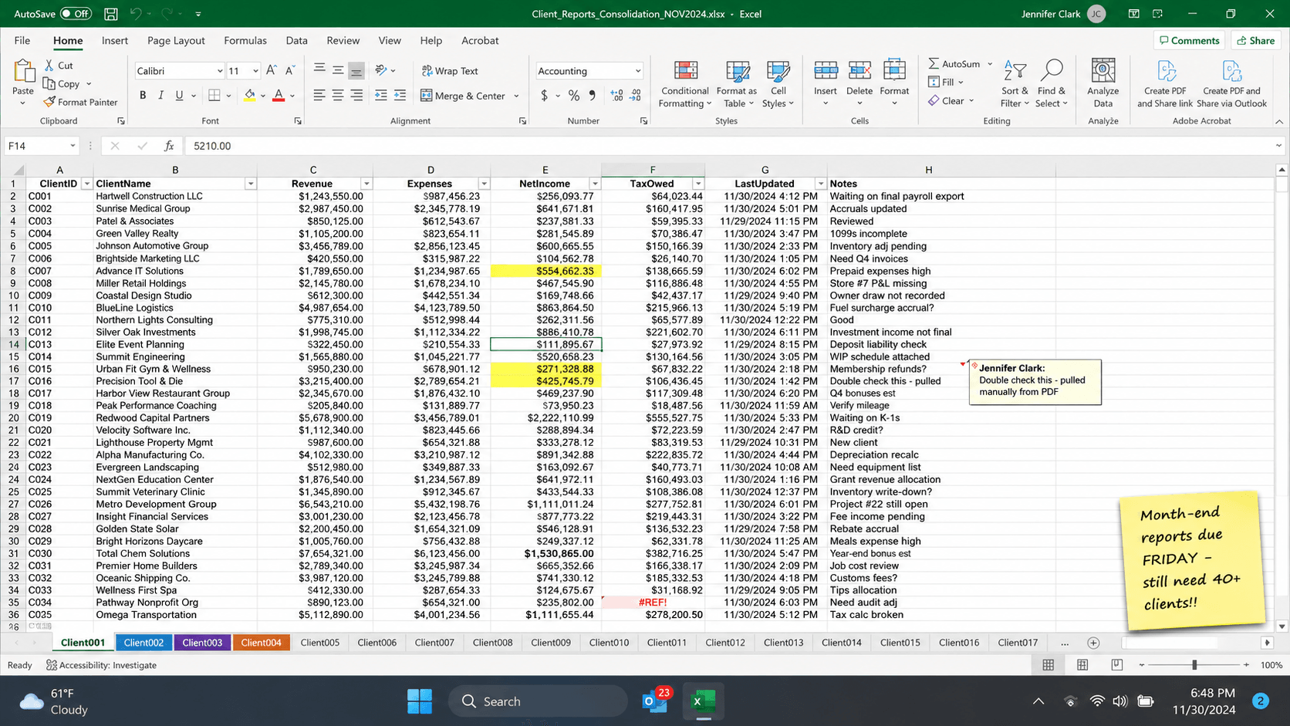Open Revenue column filter dropdown
This screenshot has height=726, width=1290.
click(366, 184)
